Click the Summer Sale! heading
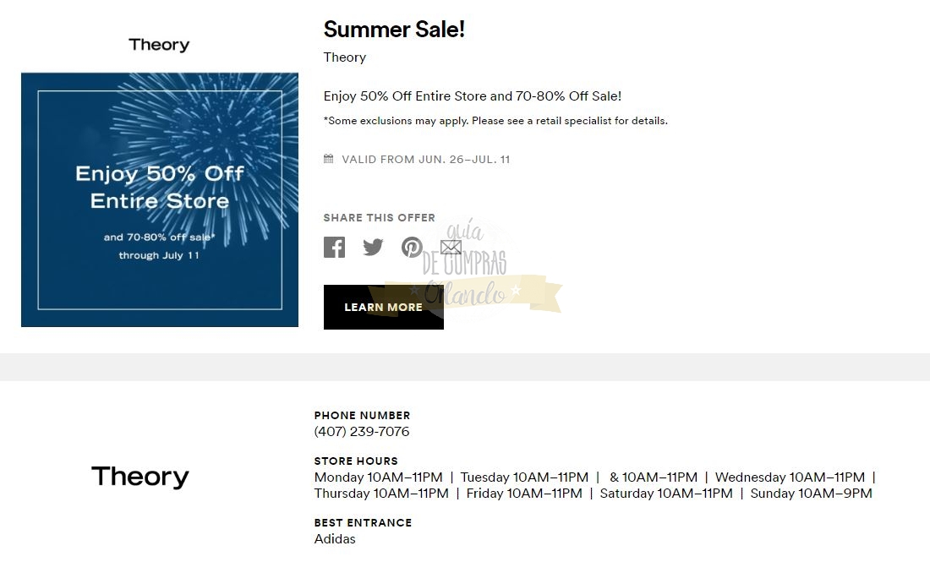This screenshot has height=562, width=930. click(x=394, y=30)
